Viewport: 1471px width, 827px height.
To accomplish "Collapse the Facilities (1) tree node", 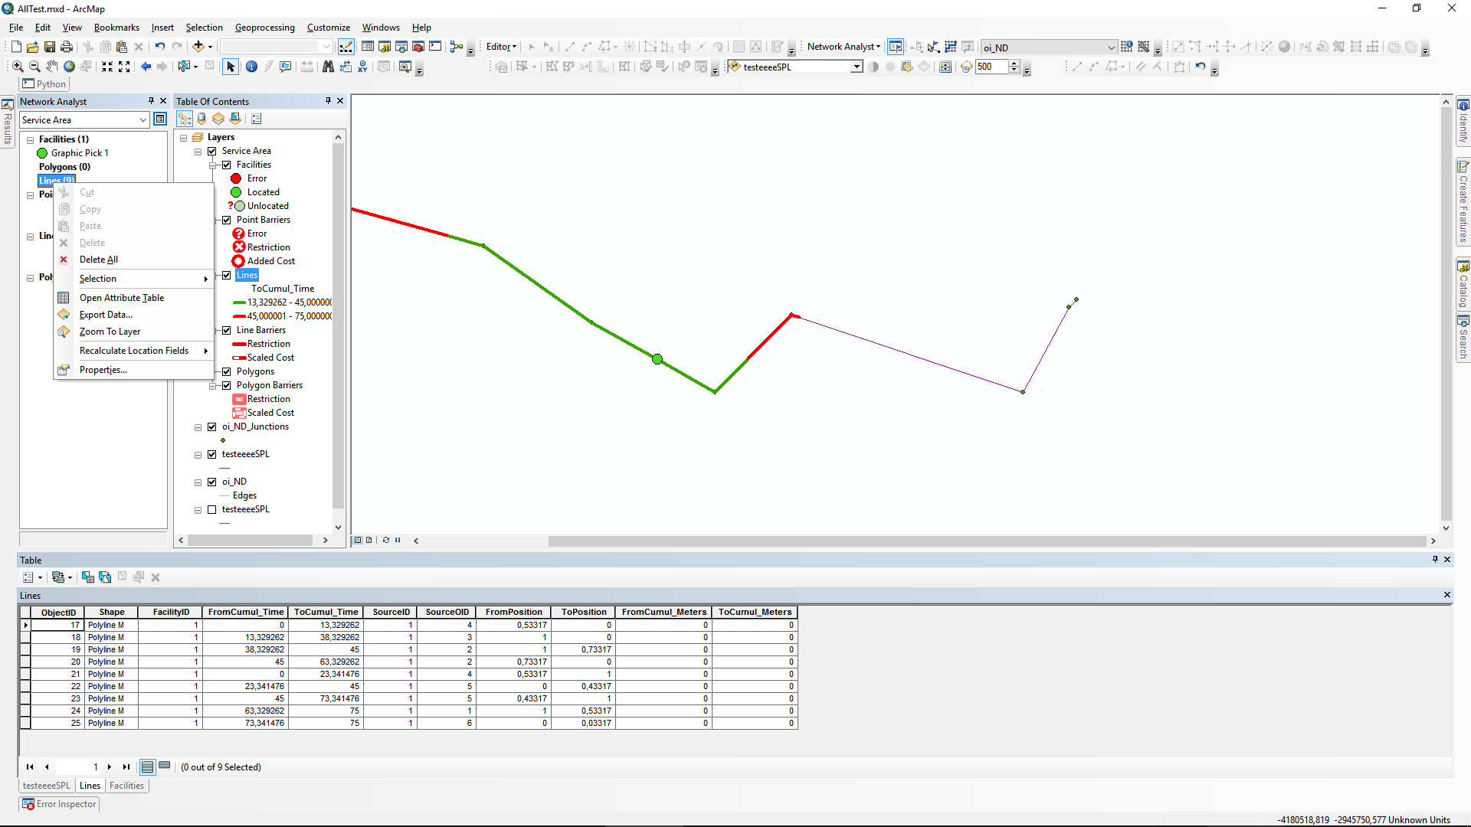I will 31,139.
